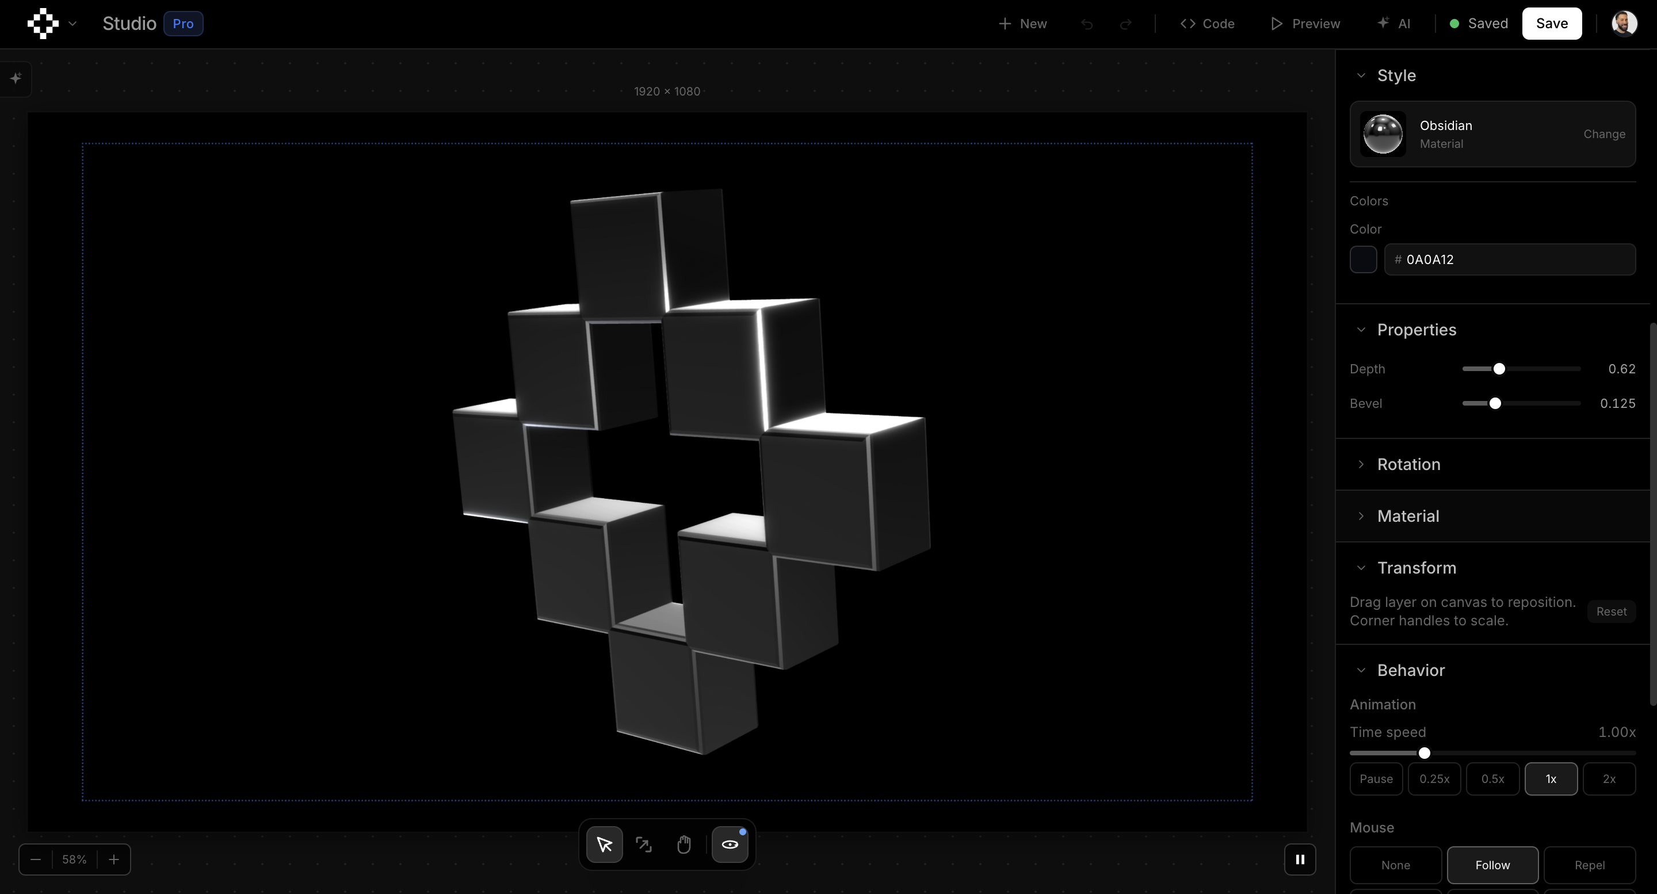Click the sparkle icon on canvas left
Screen dimensions: 1657x894
point(15,78)
